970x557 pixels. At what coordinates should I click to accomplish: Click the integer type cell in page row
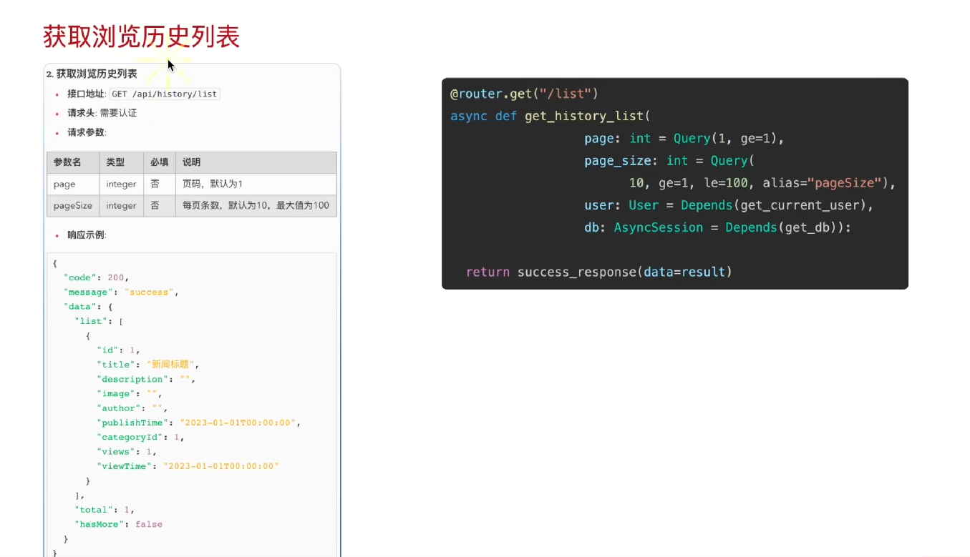(x=121, y=184)
